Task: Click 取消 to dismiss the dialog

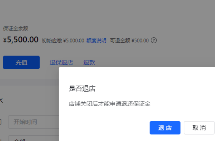Action: pyautogui.click(x=199, y=128)
